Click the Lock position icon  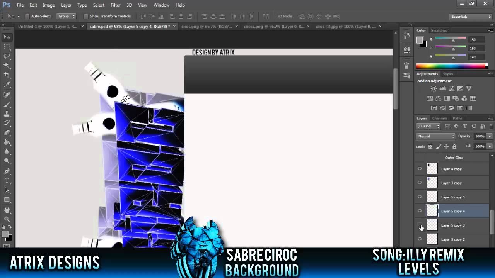coord(446,147)
